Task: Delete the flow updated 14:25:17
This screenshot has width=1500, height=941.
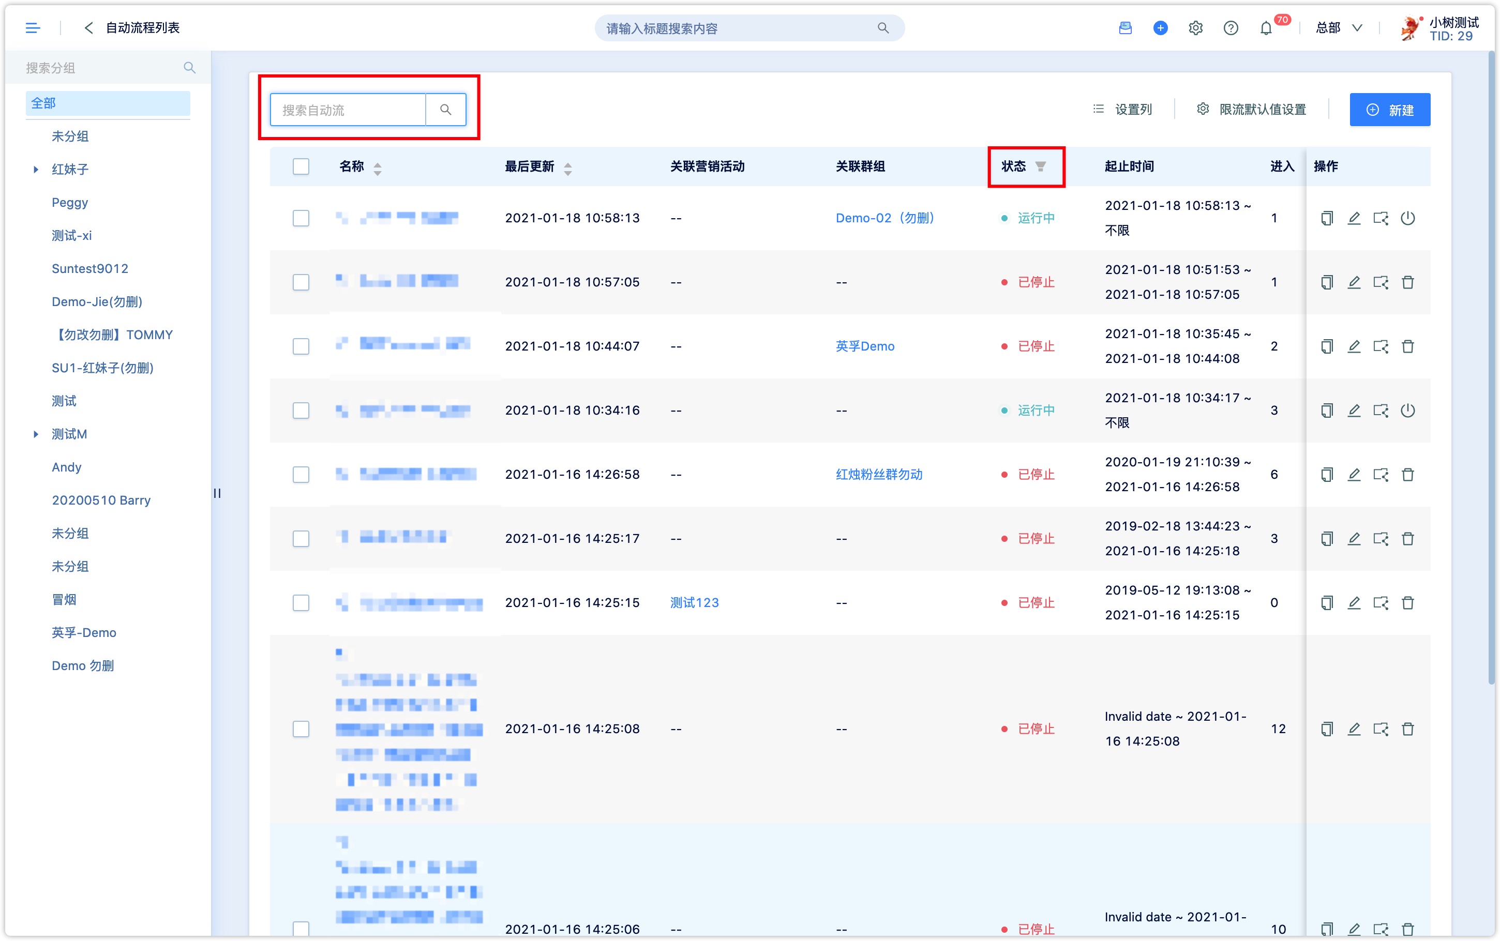Action: 1407,538
